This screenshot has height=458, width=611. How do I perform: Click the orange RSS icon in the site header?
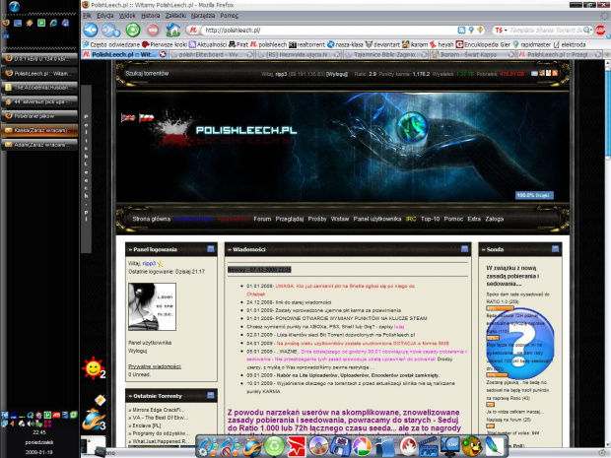pos(555,73)
